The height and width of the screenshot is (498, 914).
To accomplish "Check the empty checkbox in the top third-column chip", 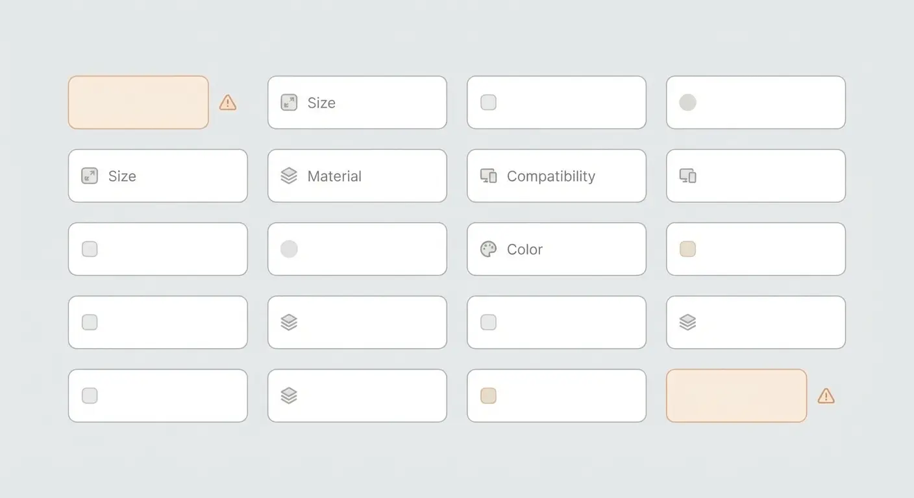I will pyautogui.click(x=488, y=102).
